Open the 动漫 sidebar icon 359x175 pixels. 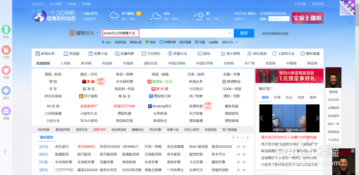click(6, 70)
